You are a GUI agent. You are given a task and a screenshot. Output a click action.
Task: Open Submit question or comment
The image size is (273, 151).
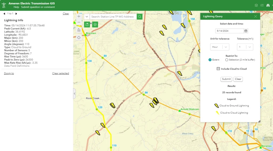click(38, 7)
